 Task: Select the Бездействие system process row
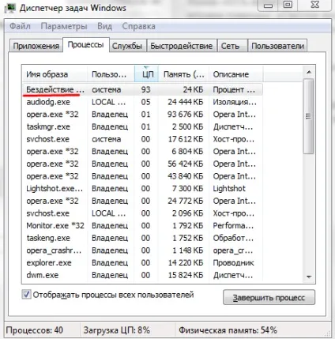142,89
